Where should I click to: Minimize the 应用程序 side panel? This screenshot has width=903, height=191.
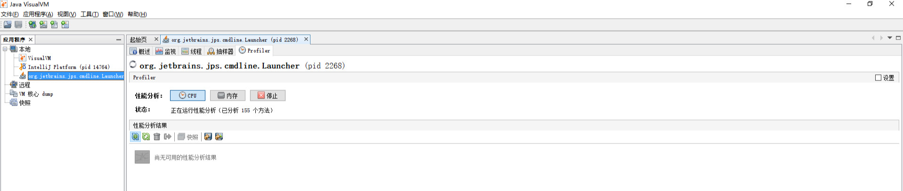(119, 40)
